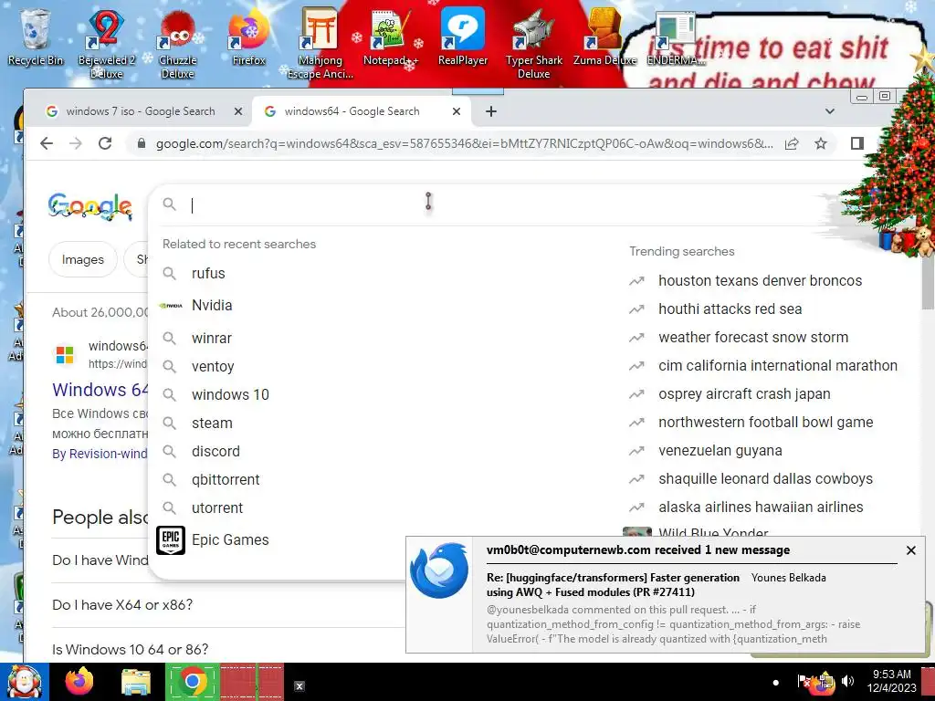Open the Firefox desktop shortcut
The height and width of the screenshot is (701, 935).
[x=248, y=37]
